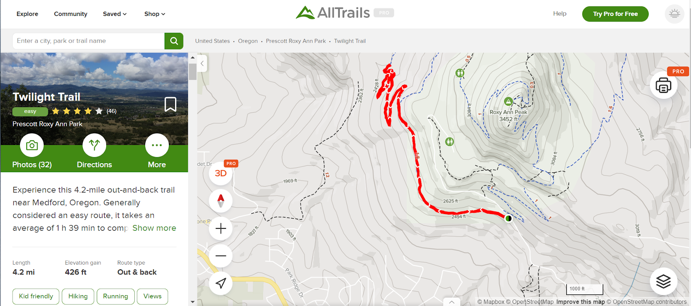Screen dimensions: 691x306
Task: Open the Community menu item
Action: point(70,14)
